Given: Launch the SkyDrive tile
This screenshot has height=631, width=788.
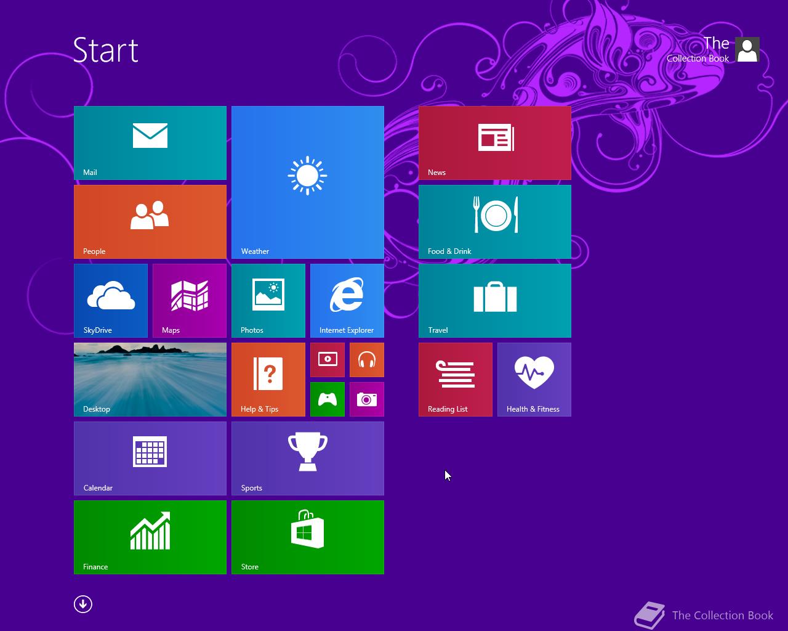Looking at the screenshot, I should point(111,301).
